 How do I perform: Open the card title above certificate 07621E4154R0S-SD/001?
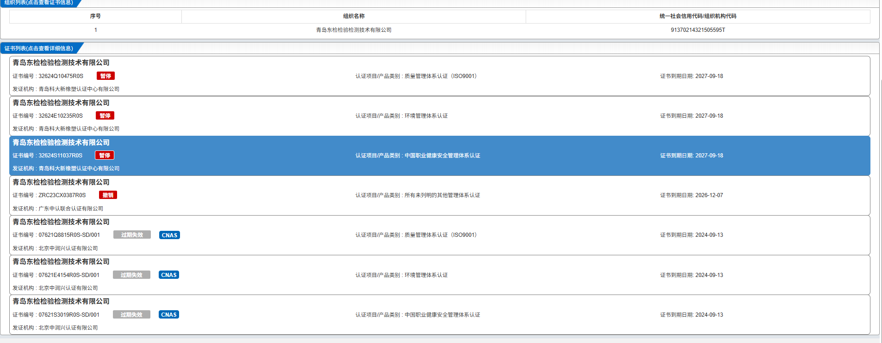click(61, 261)
